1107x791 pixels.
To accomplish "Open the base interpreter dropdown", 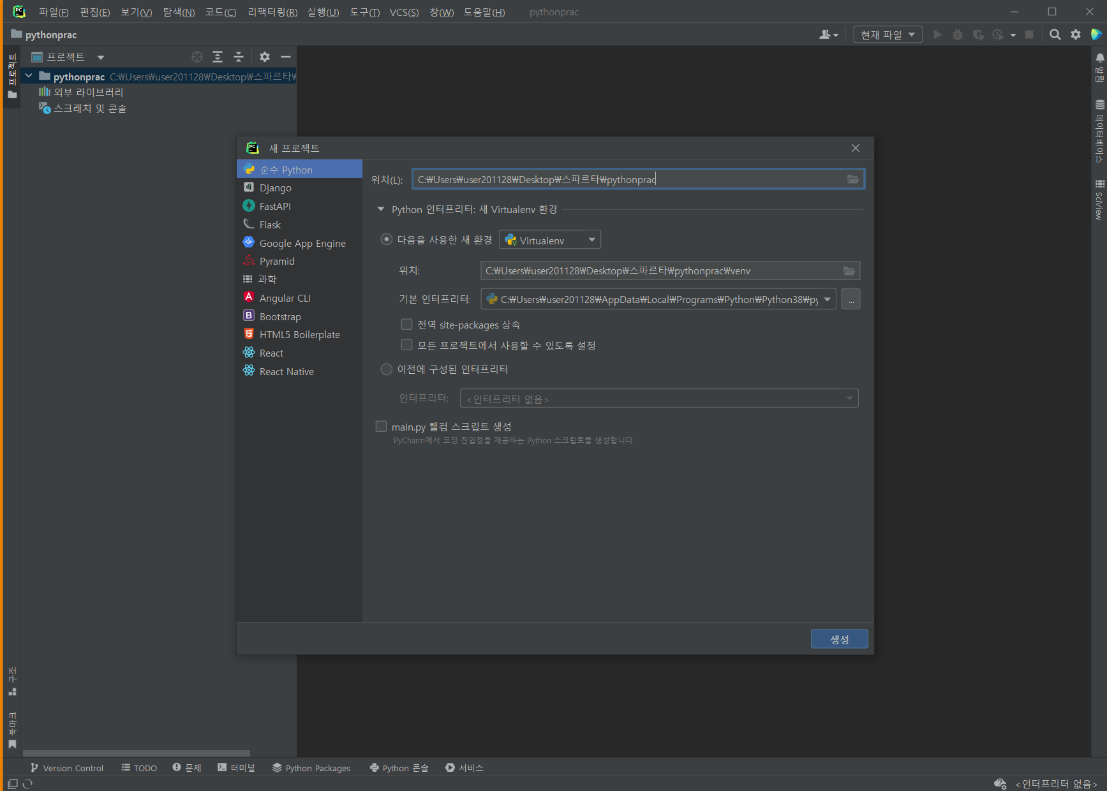I will tap(658, 299).
